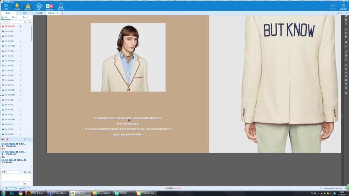Click the magnifier search icon
This screenshot has width=349, height=196.
(25, 22)
